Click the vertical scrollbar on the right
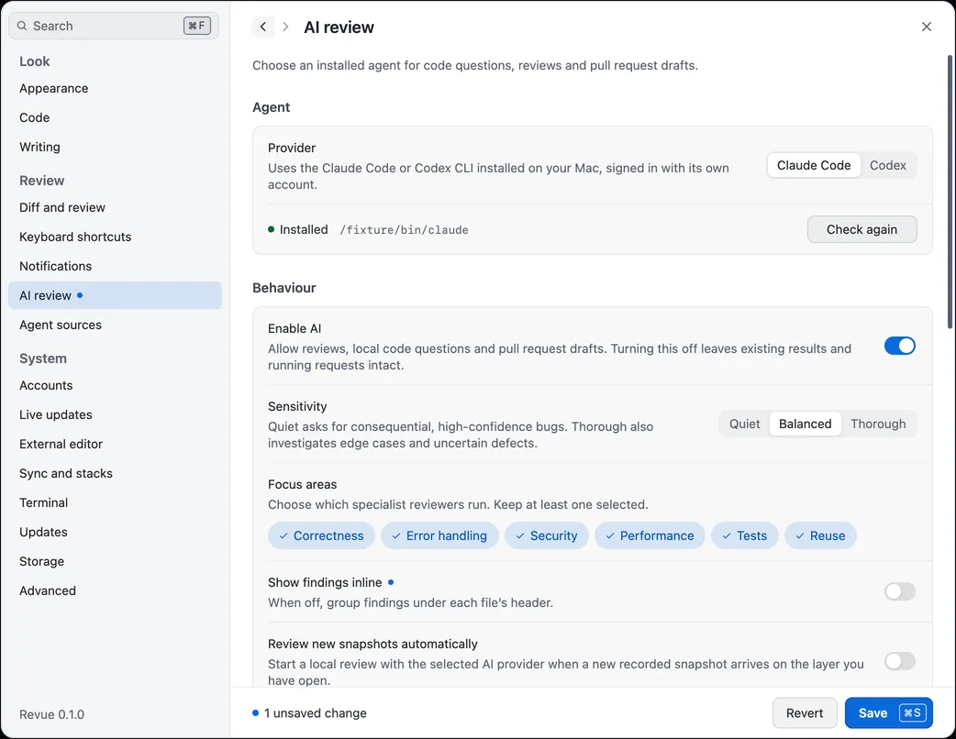 pos(950,192)
